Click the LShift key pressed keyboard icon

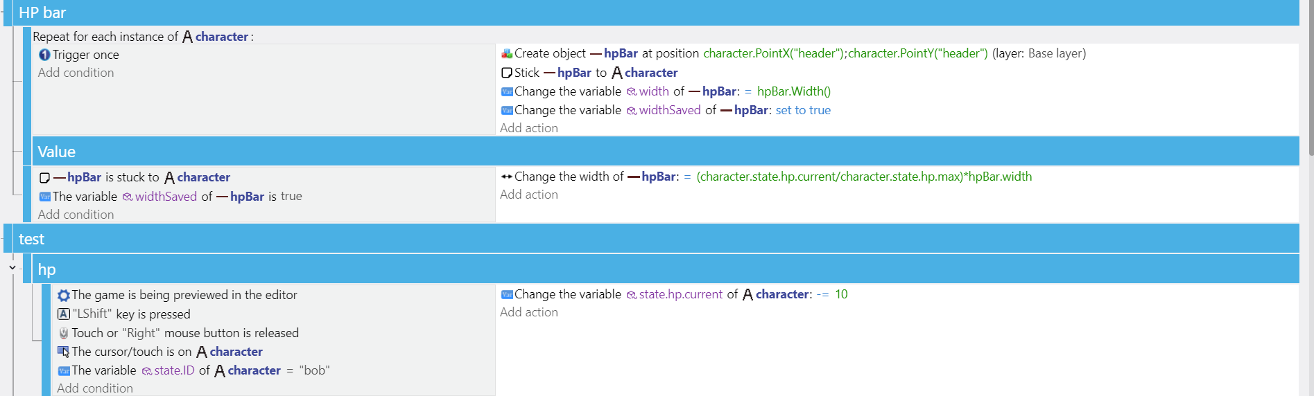tap(64, 314)
